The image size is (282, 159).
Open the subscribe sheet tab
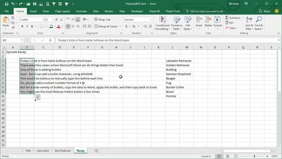coord(43,151)
